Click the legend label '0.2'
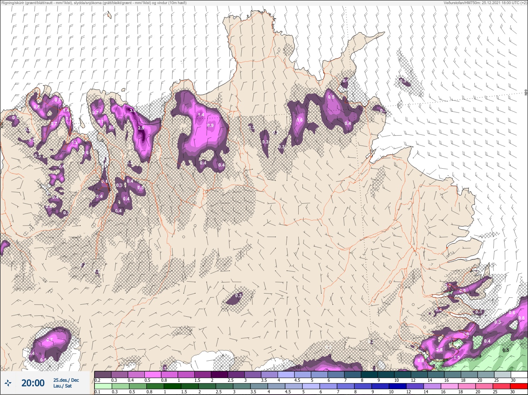This screenshot has width=528, height=395. pyautogui.click(x=97, y=380)
